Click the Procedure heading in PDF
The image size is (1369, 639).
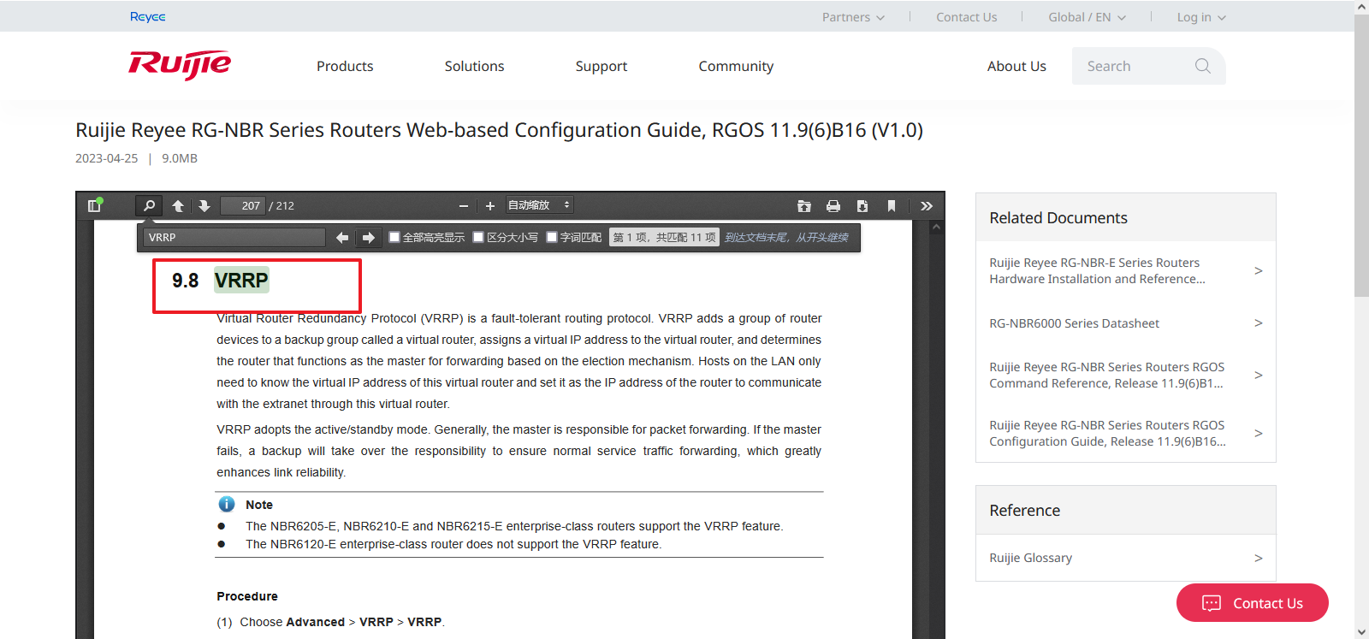(247, 596)
